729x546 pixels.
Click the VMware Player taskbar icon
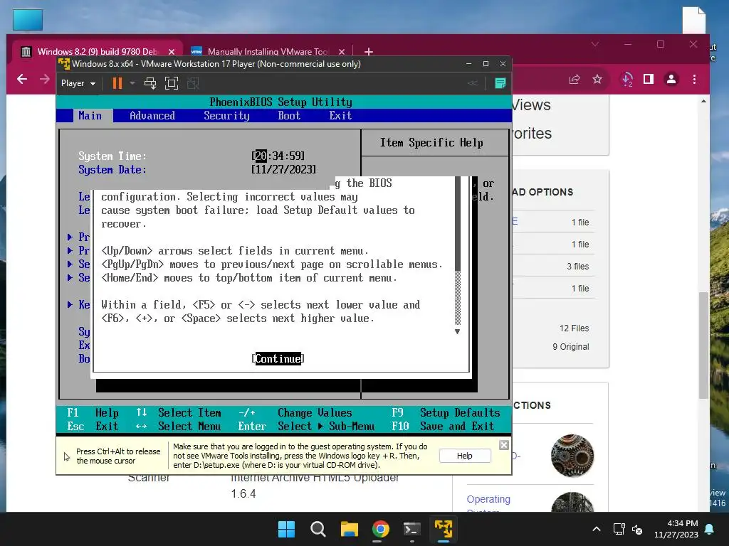tap(444, 529)
